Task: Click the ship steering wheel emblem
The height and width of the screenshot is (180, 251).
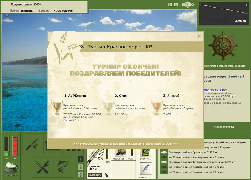Action: click(x=223, y=45)
